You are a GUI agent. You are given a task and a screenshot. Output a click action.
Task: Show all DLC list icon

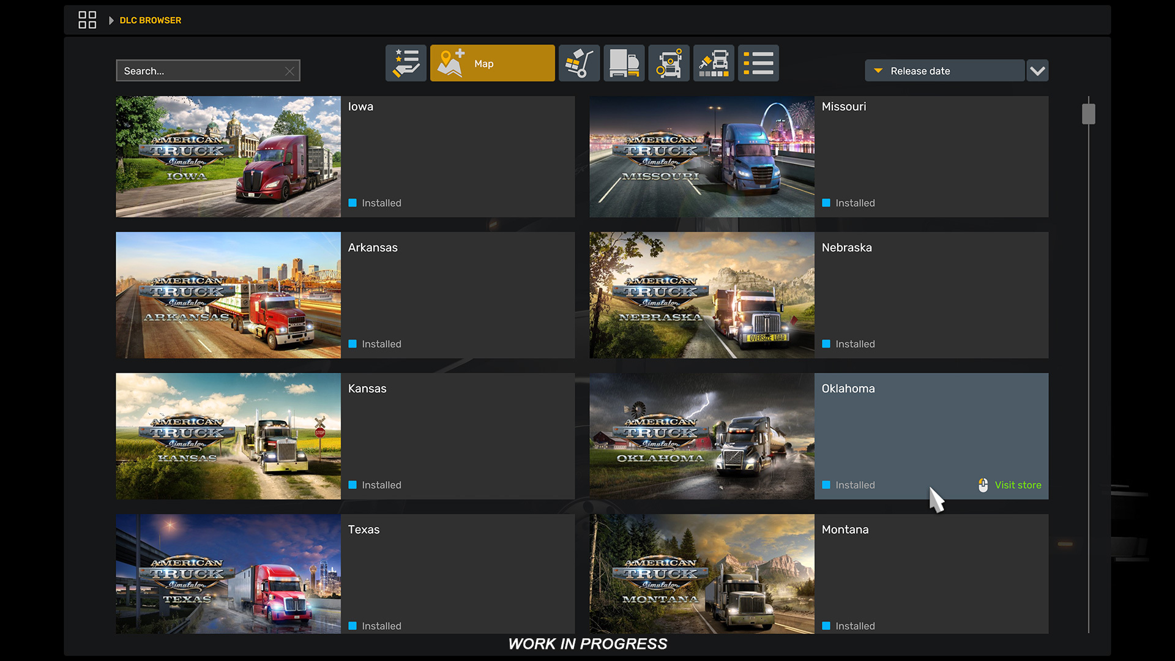tap(759, 63)
